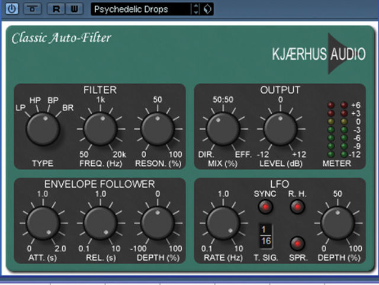Image resolution: width=379 pixels, height=285 pixels.
Task: Toggle the plugin power bypass button
Action: tap(12, 9)
